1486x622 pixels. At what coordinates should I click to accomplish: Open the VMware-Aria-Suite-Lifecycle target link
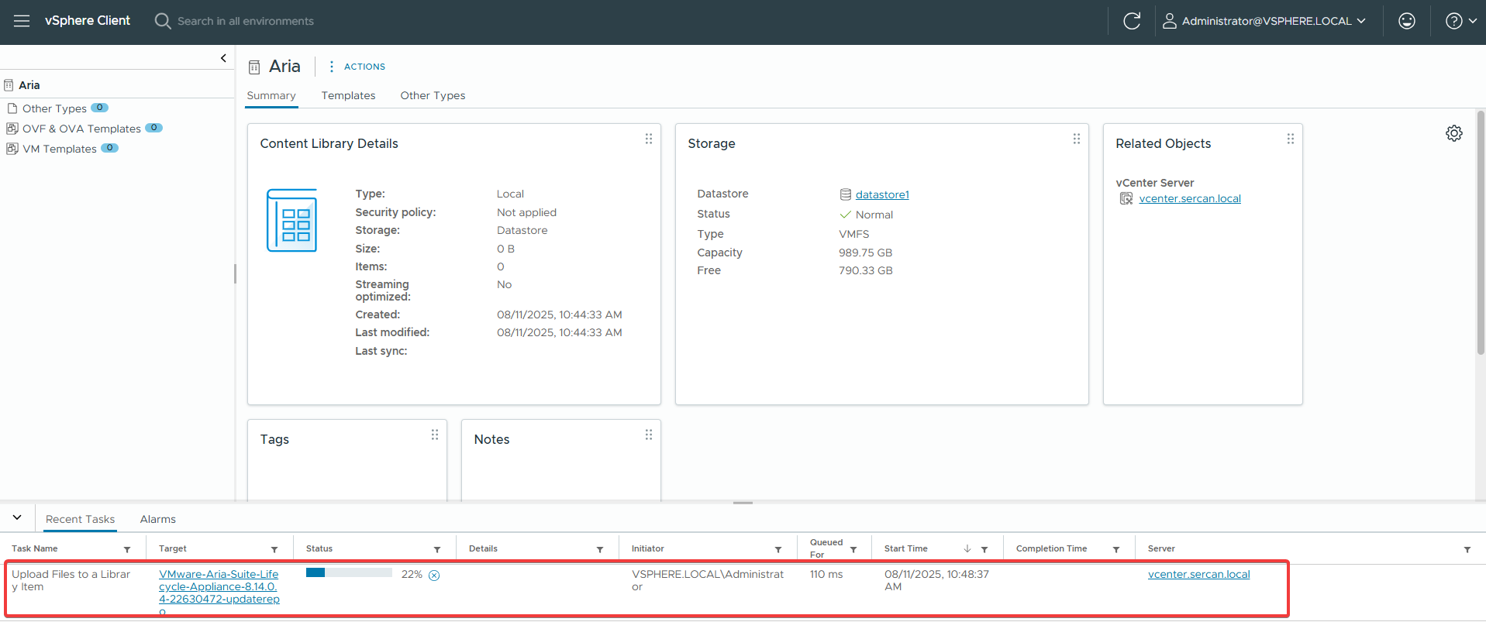219,593
